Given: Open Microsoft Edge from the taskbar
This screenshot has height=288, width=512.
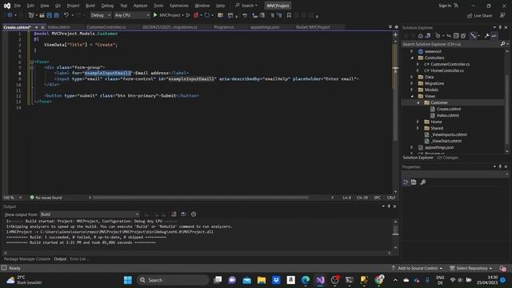Looking at the screenshot, I should [x=306, y=280].
